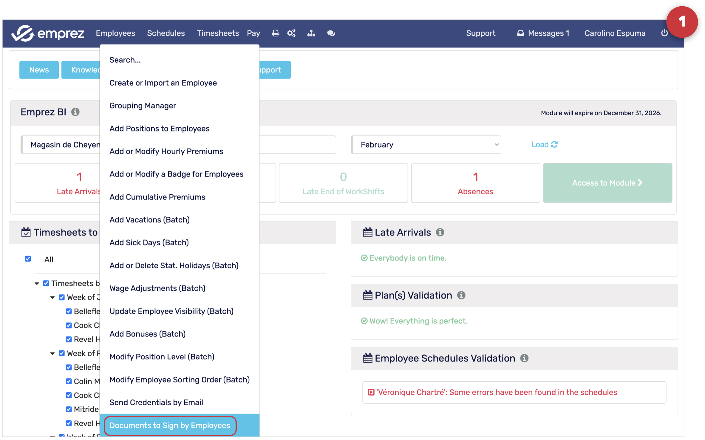The width and height of the screenshot is (705, 440).
Task: Click Plan(s) Validation info icon
Action: pyautogui.click(x=461, y=295)
